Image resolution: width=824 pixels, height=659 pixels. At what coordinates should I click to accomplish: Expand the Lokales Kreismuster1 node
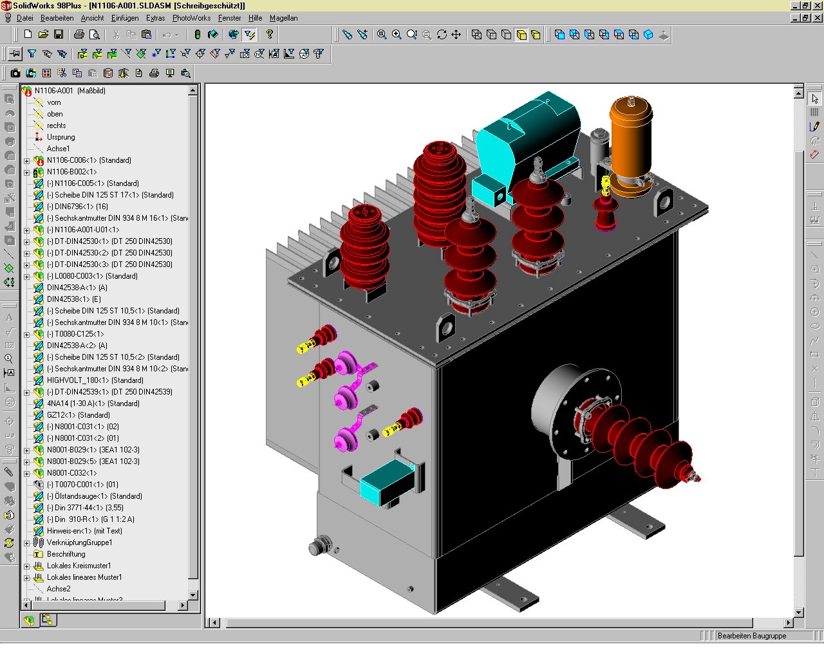[27, 566]
